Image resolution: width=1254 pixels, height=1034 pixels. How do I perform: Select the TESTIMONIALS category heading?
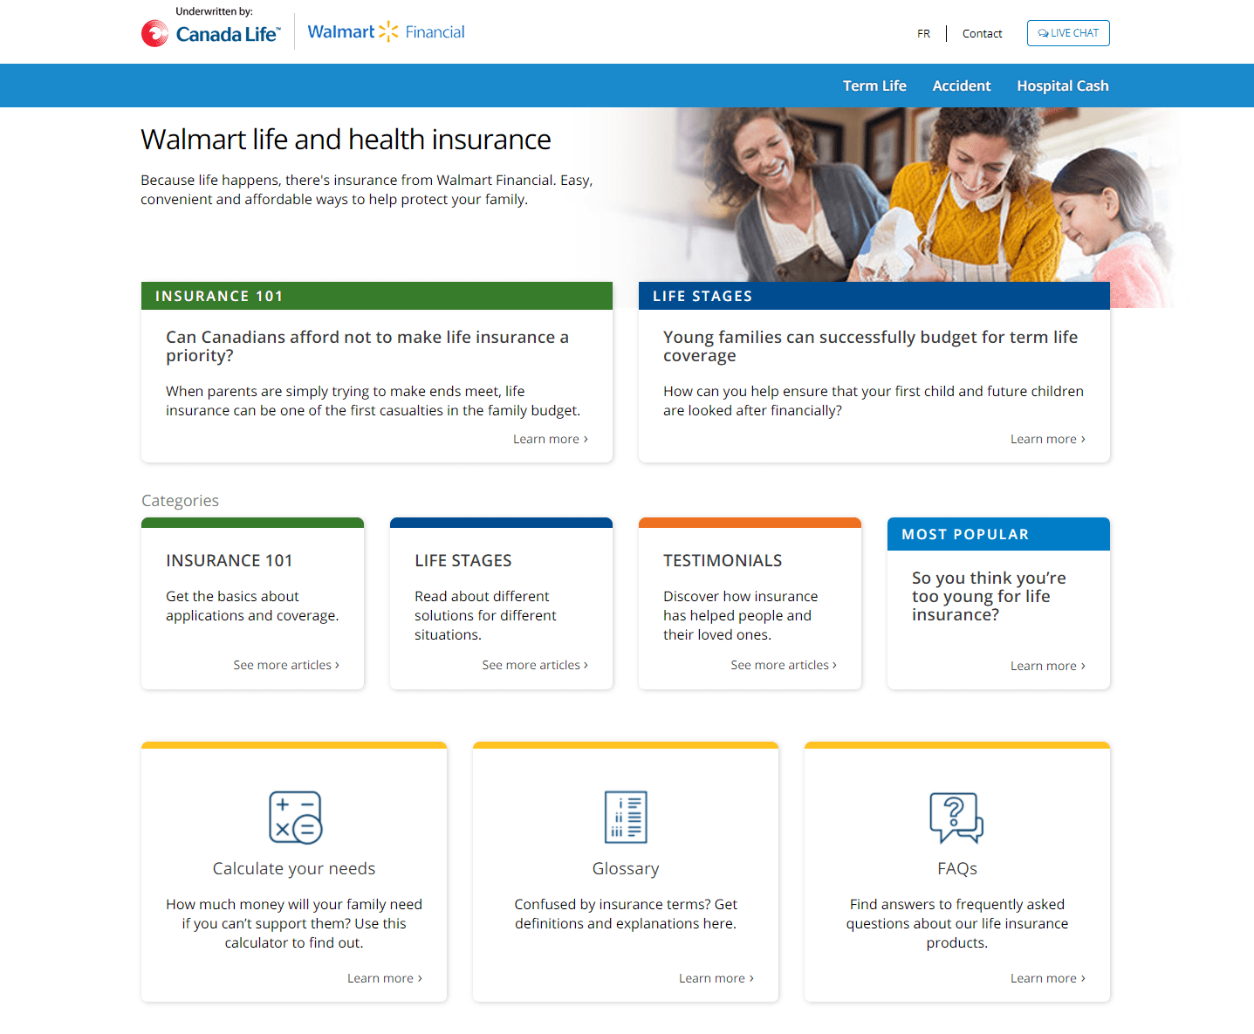pos(723,561)
